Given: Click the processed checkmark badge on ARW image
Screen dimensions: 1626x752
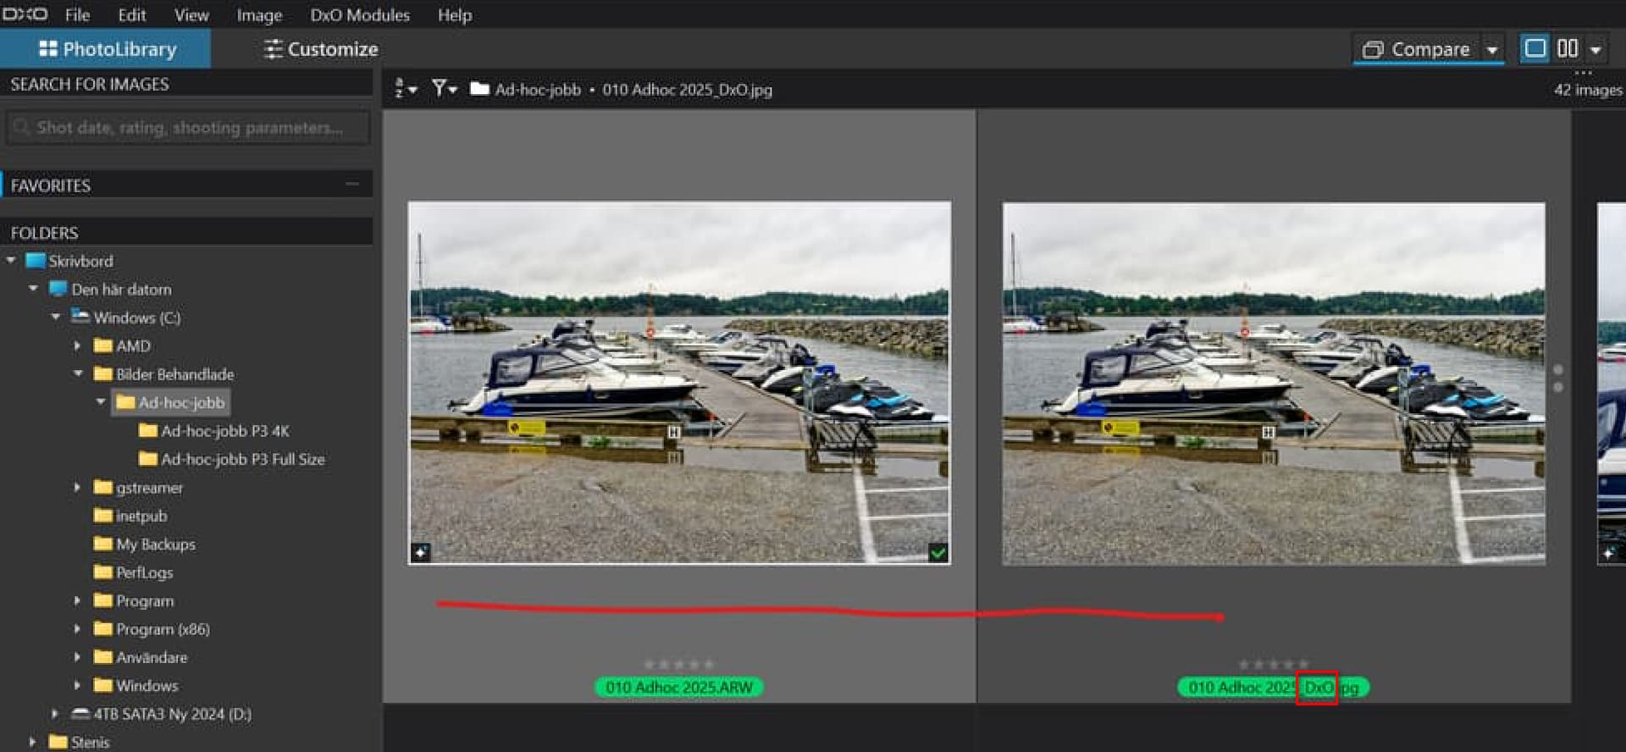Looking at the screenshot, I should tap(937, 553).
